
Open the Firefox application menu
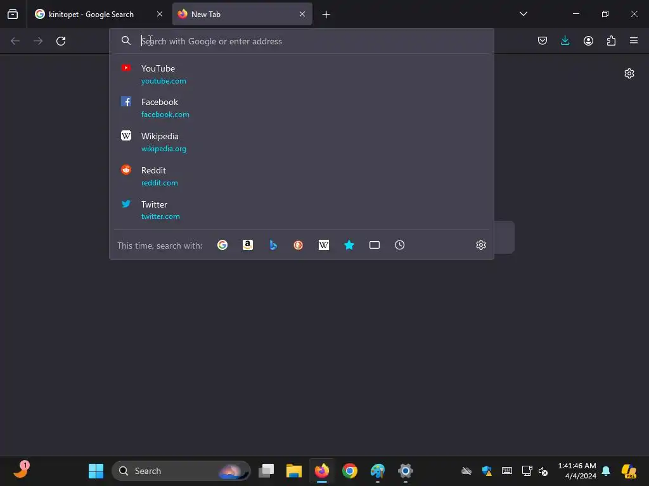pos(634,40)
